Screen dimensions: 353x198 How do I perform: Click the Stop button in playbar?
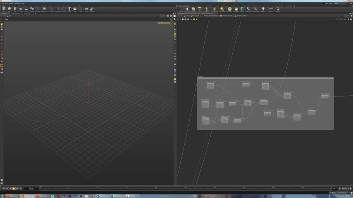coord(14,189)
